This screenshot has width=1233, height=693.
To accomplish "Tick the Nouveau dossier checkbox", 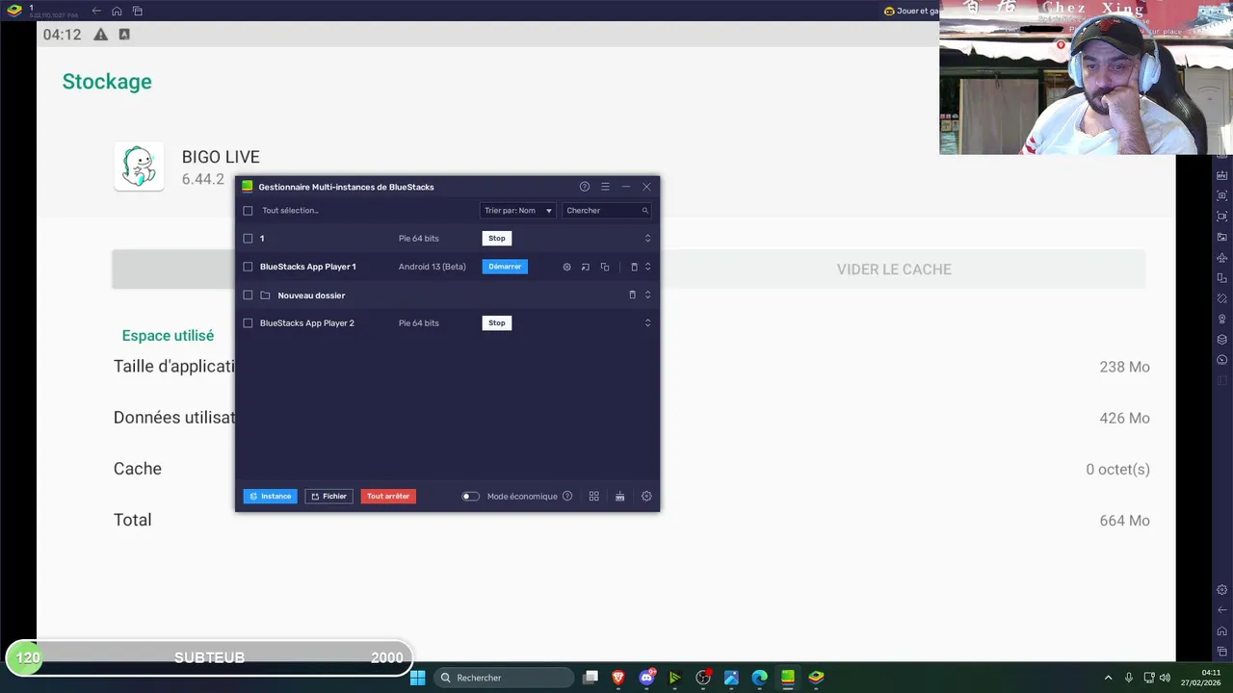I will click(248, 295).
